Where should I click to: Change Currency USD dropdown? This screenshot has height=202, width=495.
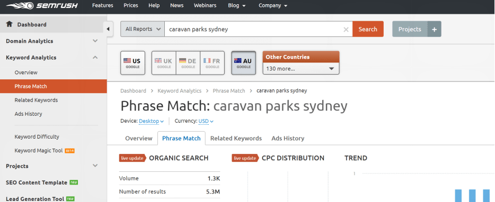pos(206,121)
